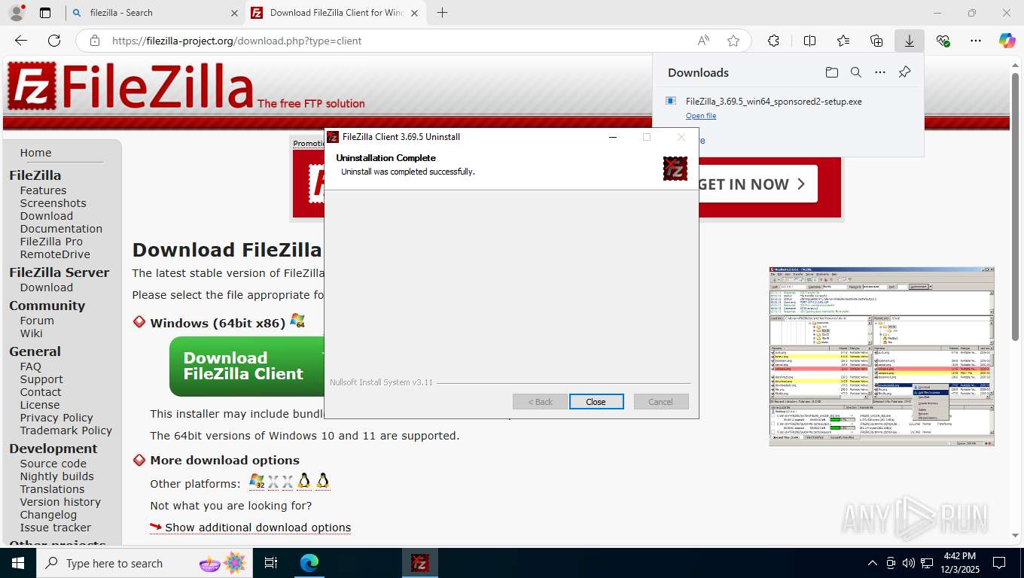1024x578 pixels.
Task: Open Privacy Policy sidebar link
Action: (x=56, y=418)
